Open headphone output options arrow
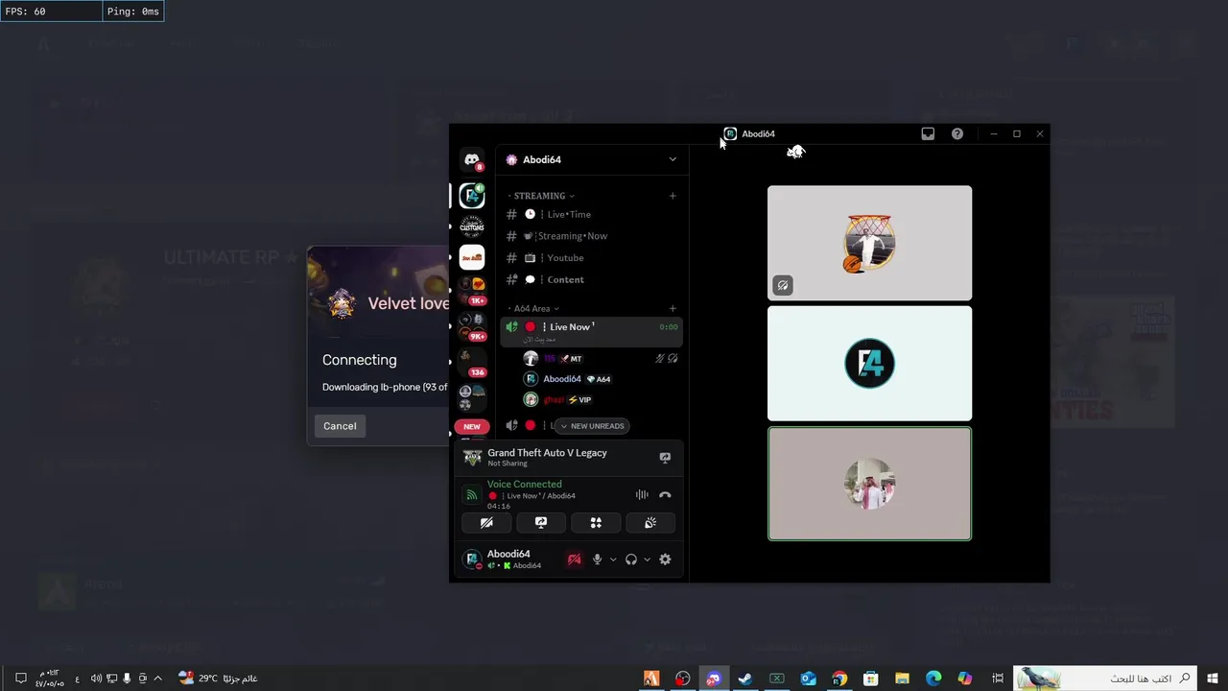This screenshot has width=1228, height=691. point(647,560)
